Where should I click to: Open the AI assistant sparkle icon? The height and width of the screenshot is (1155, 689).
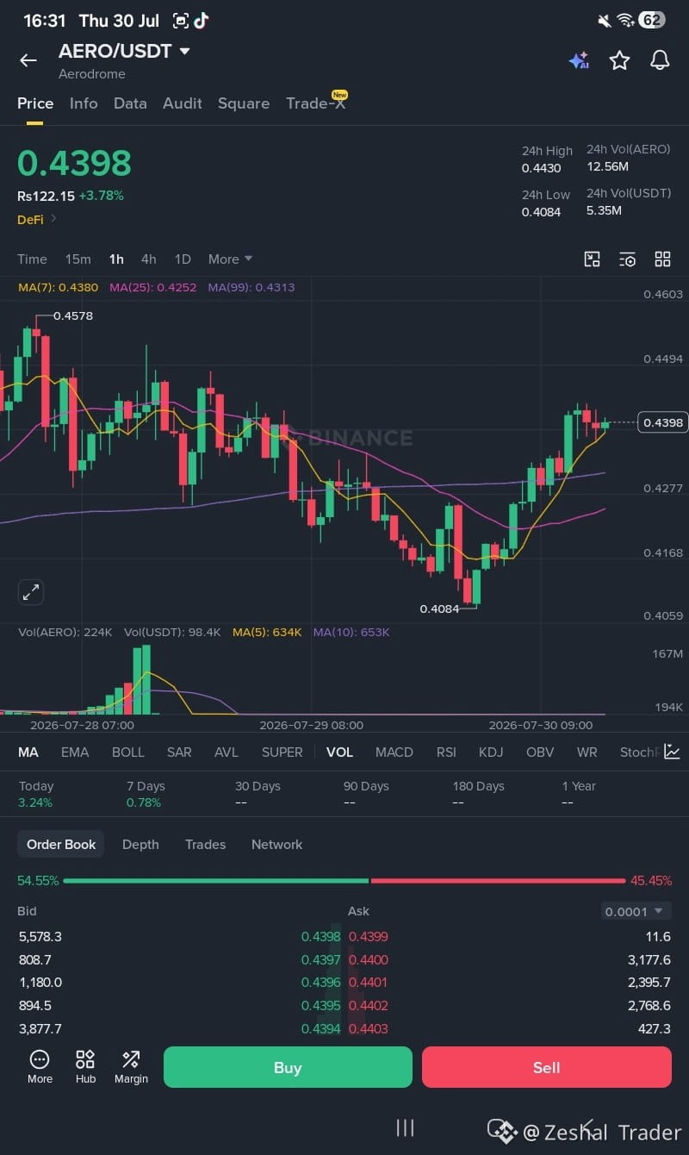pos(579,60)
